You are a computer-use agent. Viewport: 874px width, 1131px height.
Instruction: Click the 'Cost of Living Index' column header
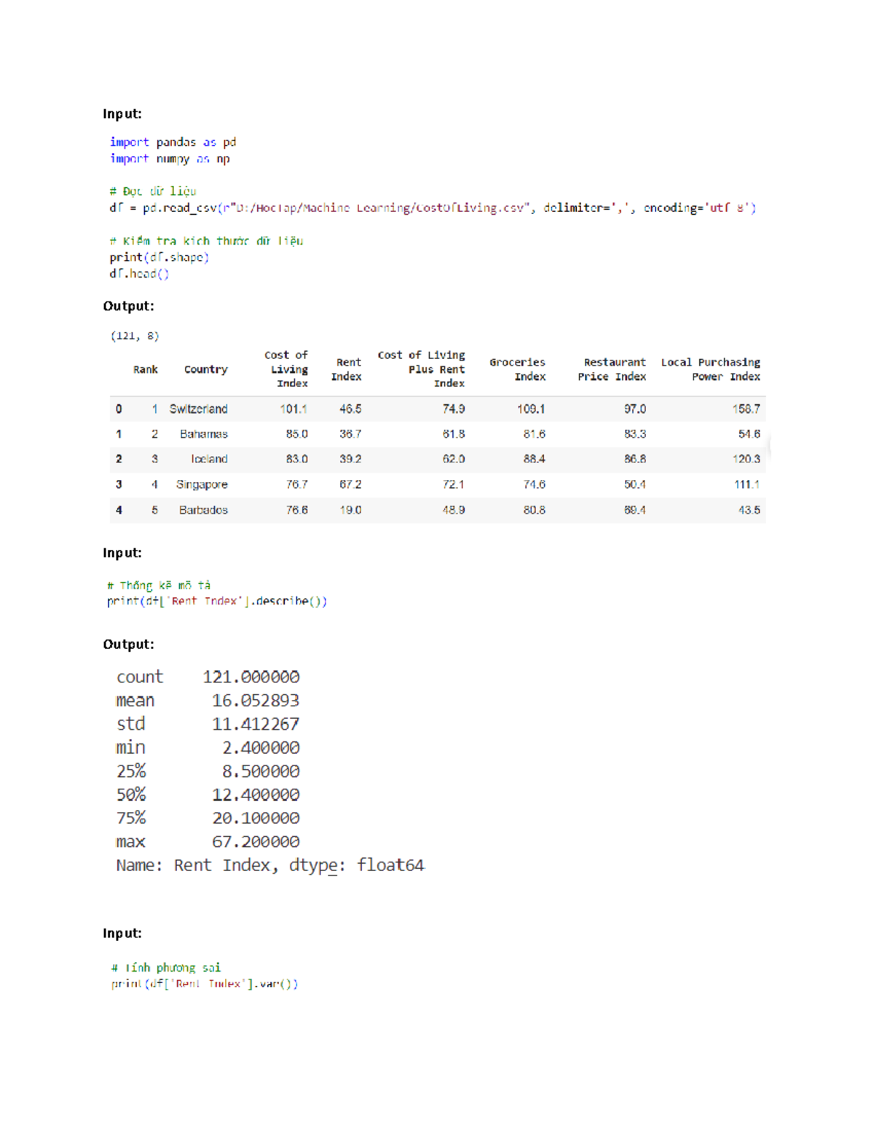pyautogui.click(x=286, y=369)
